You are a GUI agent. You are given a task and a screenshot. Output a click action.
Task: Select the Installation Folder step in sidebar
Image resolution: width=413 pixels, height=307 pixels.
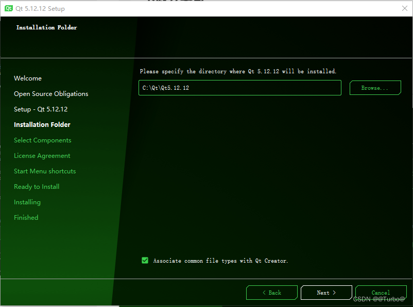[42, 124]
